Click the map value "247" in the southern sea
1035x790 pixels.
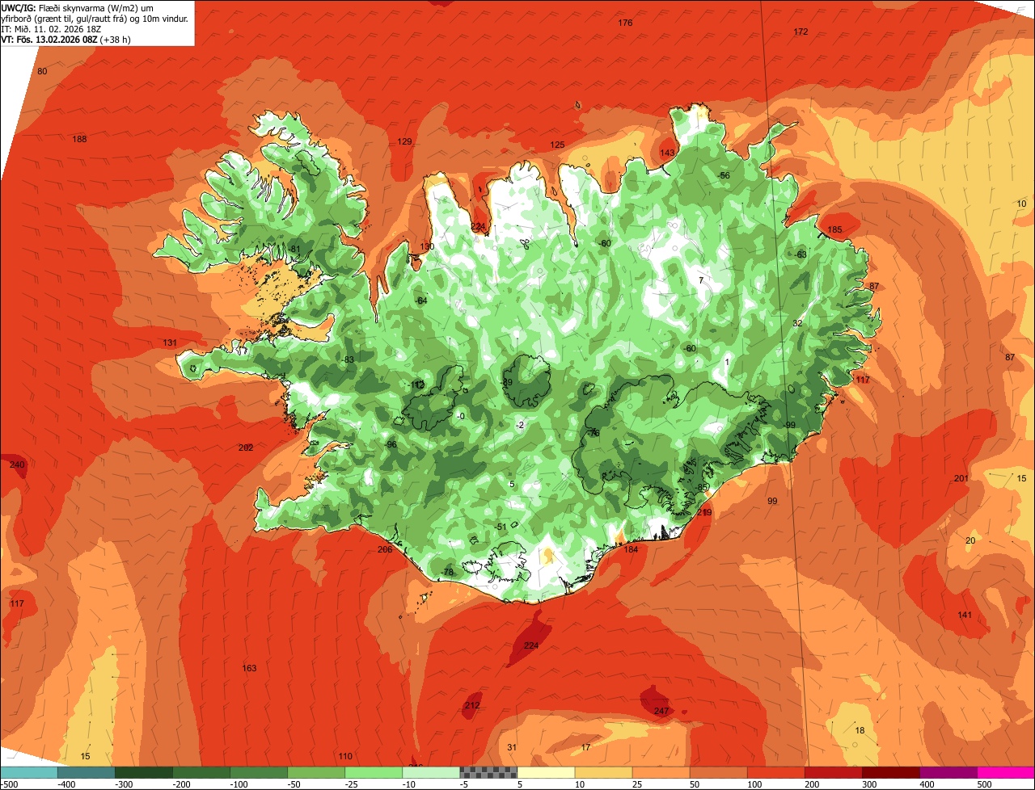pos(661,712)
